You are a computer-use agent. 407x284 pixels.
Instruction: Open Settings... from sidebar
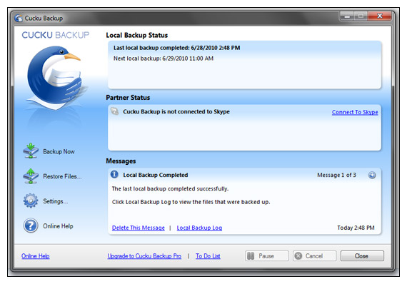55,201
